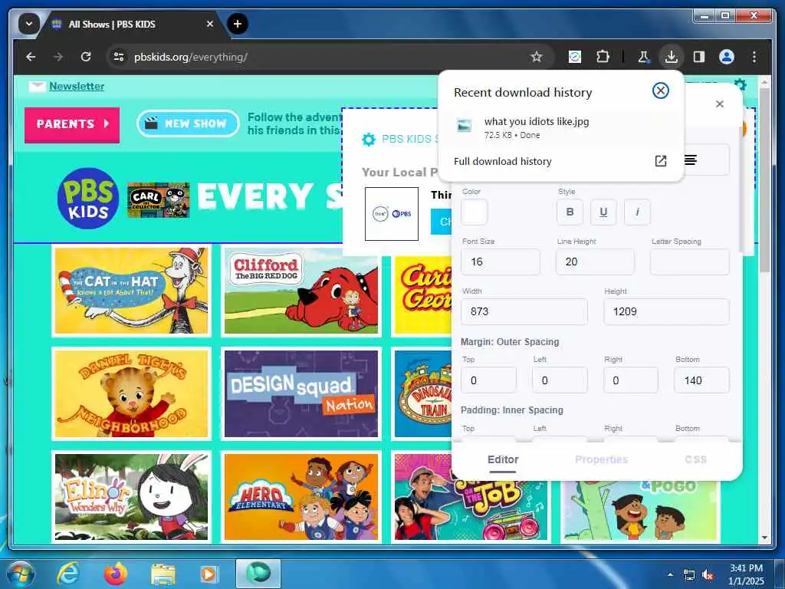Click the NEW SHOW button

tap(188, 123)
